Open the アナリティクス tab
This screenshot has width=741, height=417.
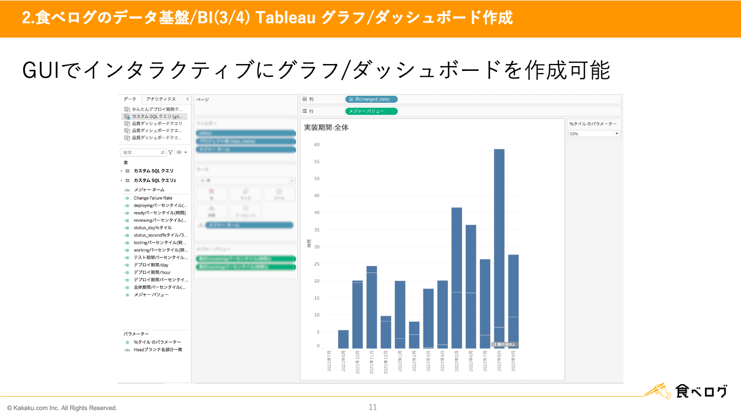pyautogui.click(x=161, y=99)
